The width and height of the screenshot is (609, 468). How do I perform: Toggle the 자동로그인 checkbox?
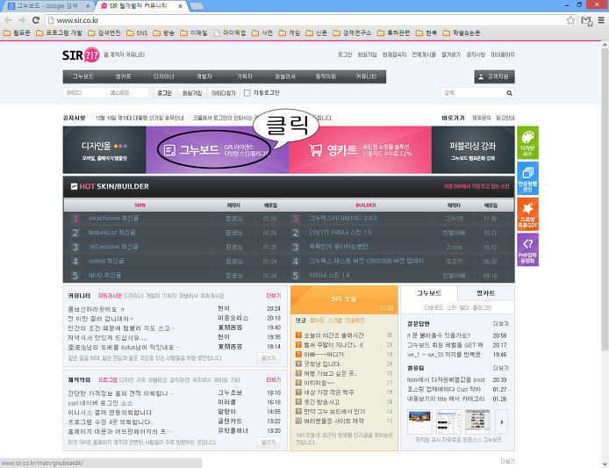tap(247, 93)
